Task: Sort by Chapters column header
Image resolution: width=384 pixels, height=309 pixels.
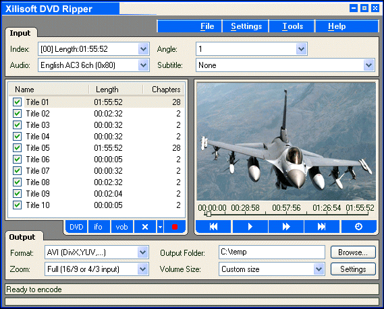Action: pyautogui.click(x=163, y=90)
